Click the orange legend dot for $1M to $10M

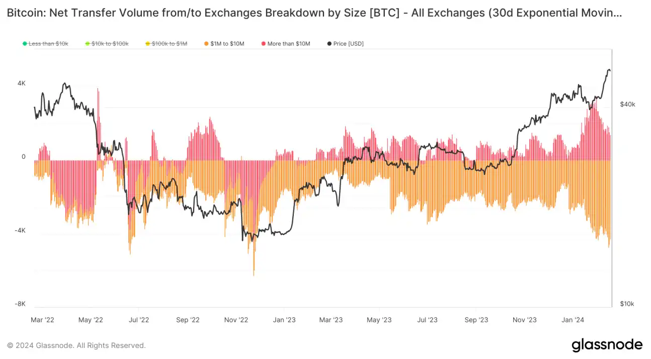(x=206, y=44)
